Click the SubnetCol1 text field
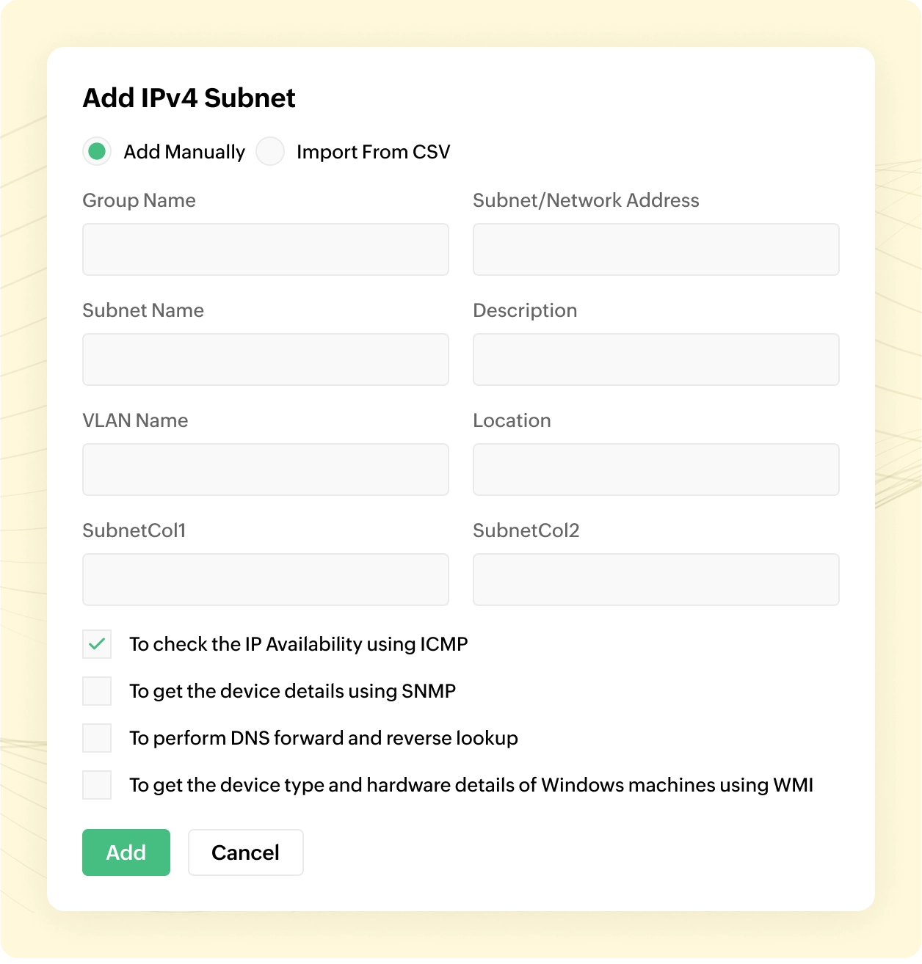The image size is (922, 964). click(x=266, y=580)
